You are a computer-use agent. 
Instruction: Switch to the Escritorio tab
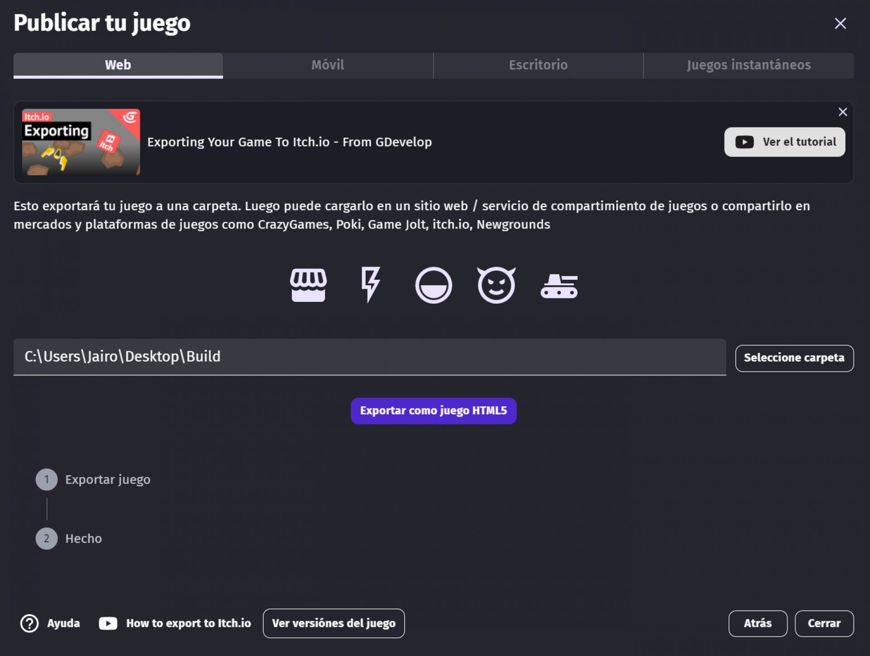[538, 65]
